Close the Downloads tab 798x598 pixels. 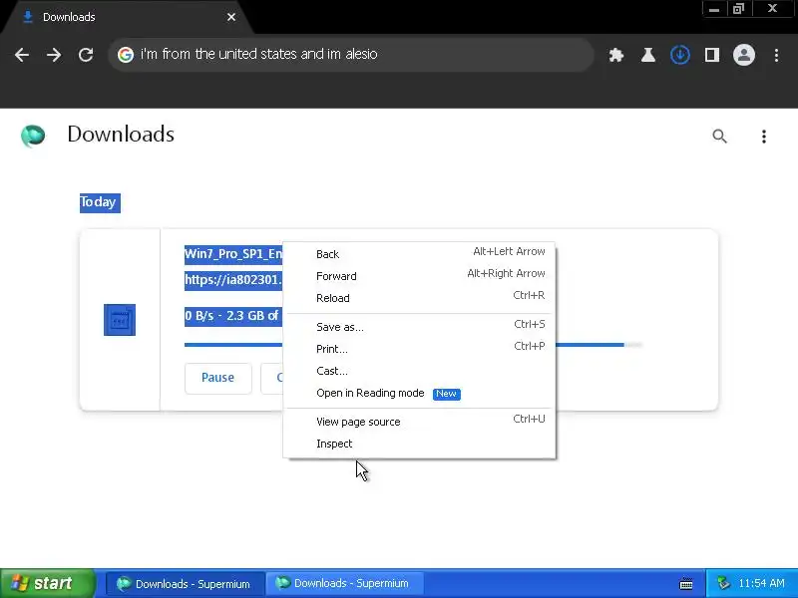(x=231, y=17)
